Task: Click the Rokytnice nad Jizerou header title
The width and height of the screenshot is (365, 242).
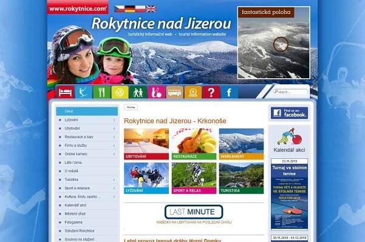Action: (x=162, y=24)
